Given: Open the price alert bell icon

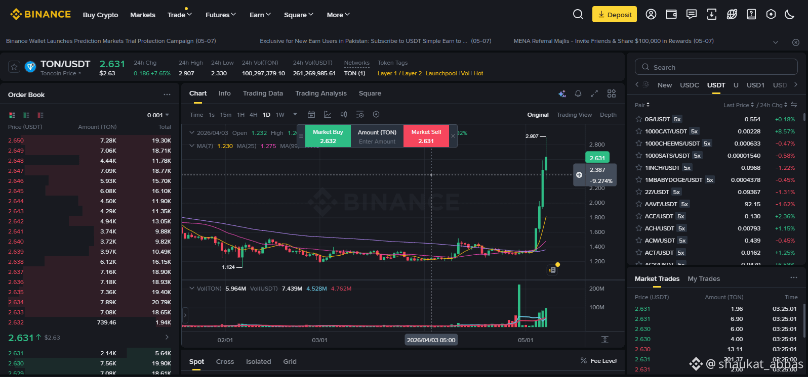Looking at the screenshot, I should tap(578, 93).
